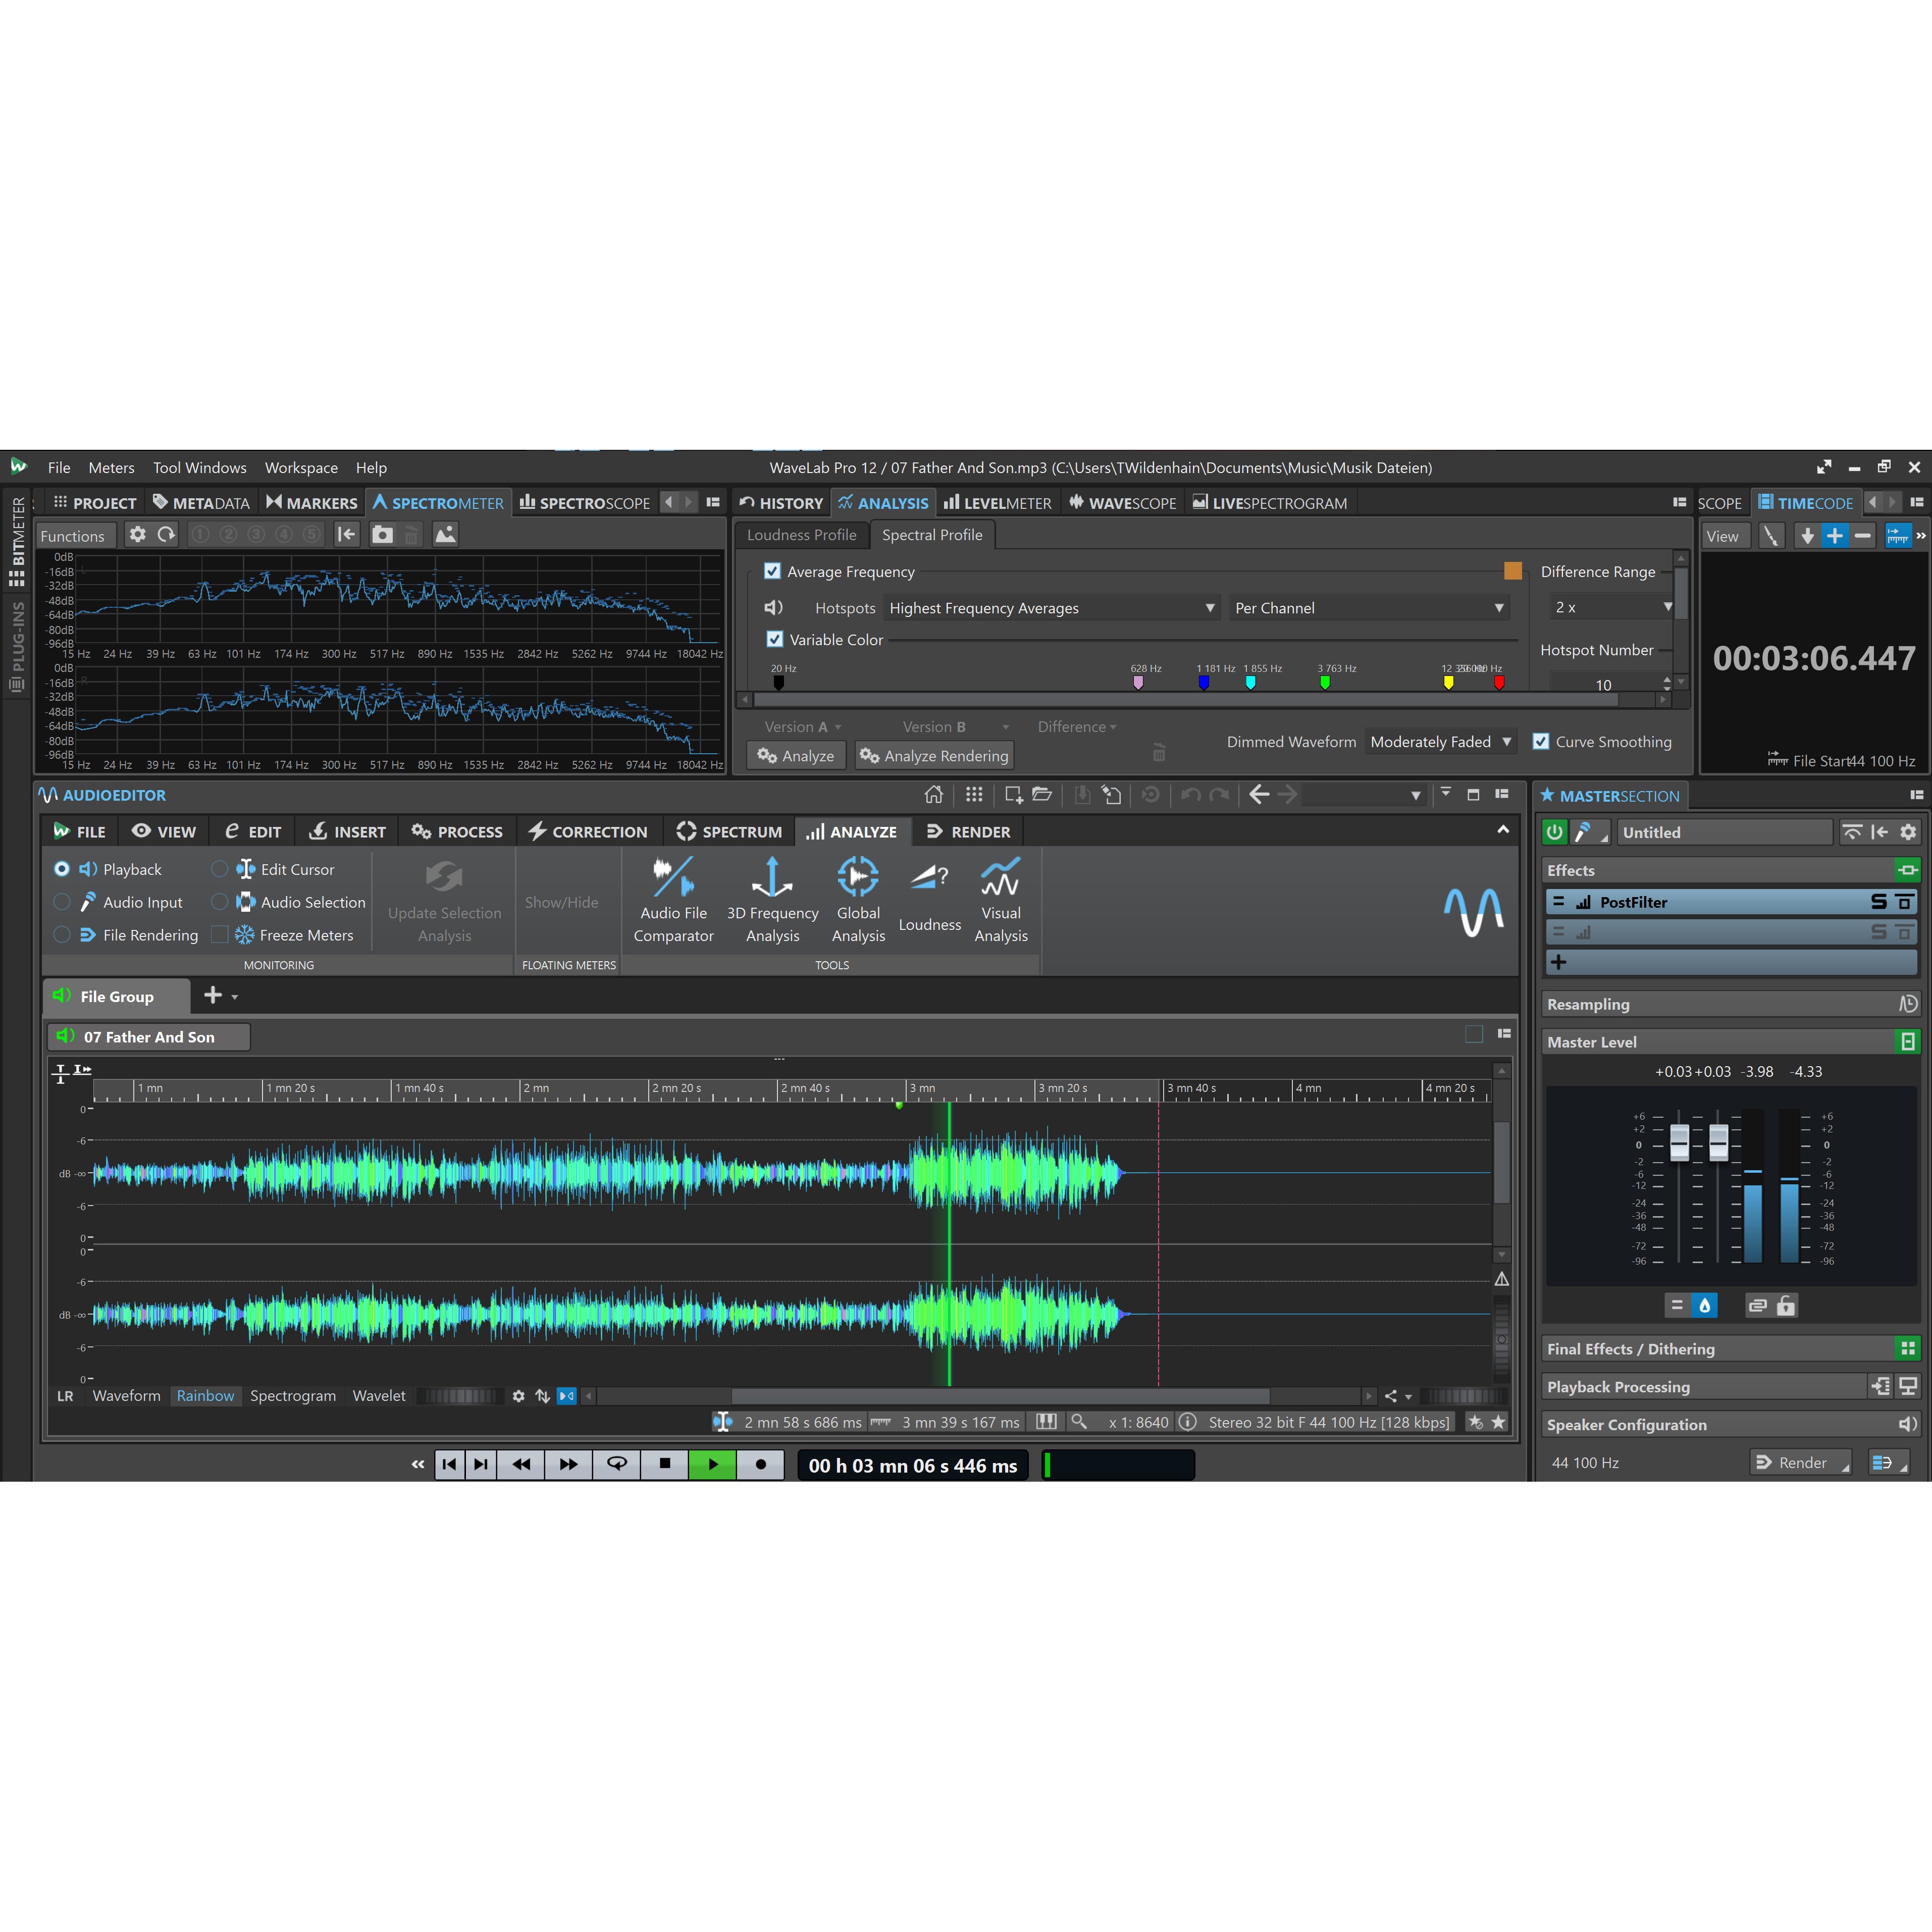Toggle the loop button in transport bar
Screen dimensions: 1932x1932
click(x=617, y=1465)
